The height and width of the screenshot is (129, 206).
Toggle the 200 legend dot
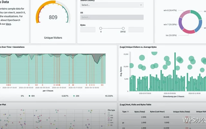click(x=74, y=96)
